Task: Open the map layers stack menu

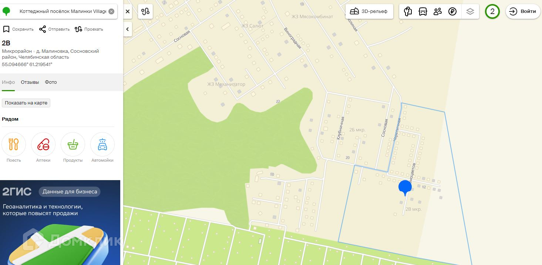Action: click(470, 11)
